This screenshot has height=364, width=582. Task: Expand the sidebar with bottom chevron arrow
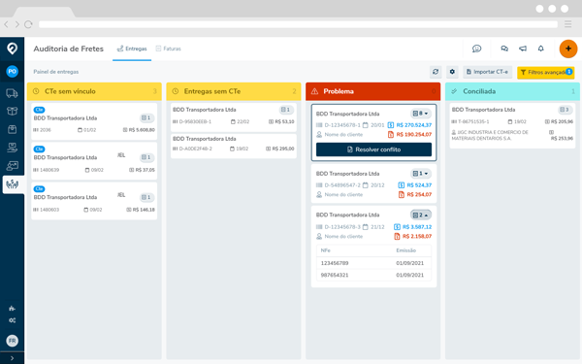12,358
